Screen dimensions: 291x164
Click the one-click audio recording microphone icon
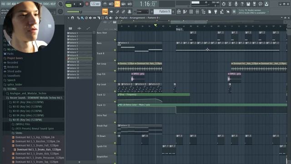pyautogui.click(x=236, y=4)
